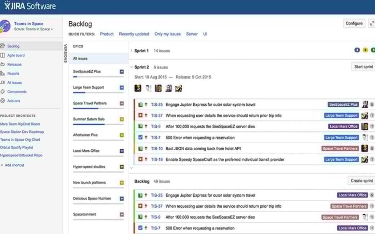Open the Space Travel Partners epic dropdown

tap(122, 103)
